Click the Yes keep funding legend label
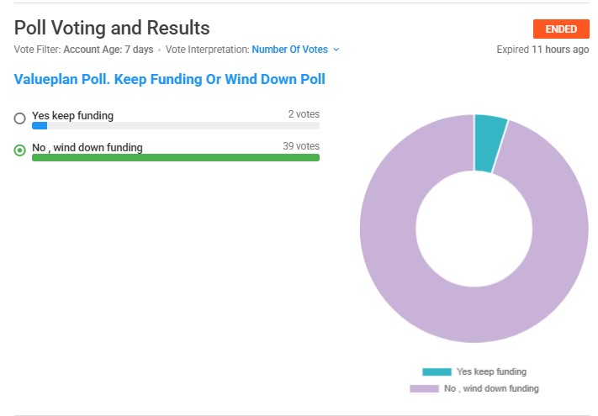Image resolution: width=598 pixels, height=416 pixels. (x=491, y=371)
